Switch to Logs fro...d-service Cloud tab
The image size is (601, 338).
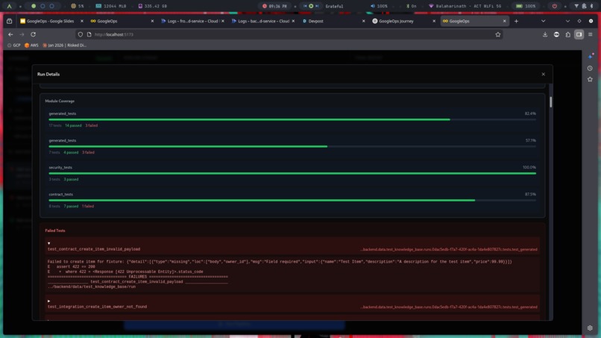click(192, 21)
